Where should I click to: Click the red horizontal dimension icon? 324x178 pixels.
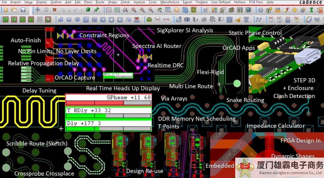point(166,19)
